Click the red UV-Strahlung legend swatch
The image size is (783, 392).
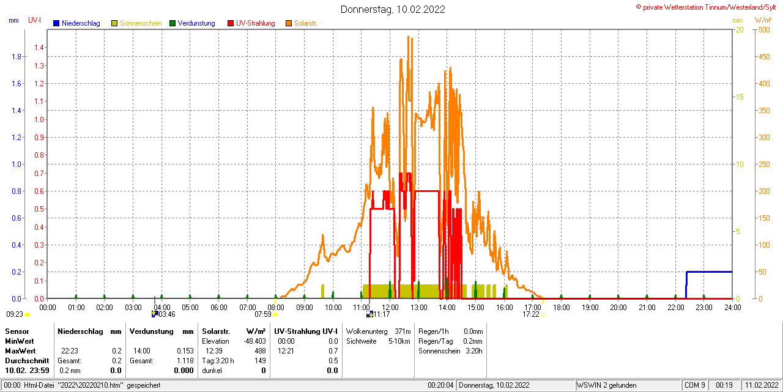231,23
